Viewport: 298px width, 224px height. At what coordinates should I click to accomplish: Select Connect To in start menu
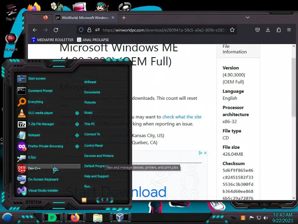[x=92, y=134]
